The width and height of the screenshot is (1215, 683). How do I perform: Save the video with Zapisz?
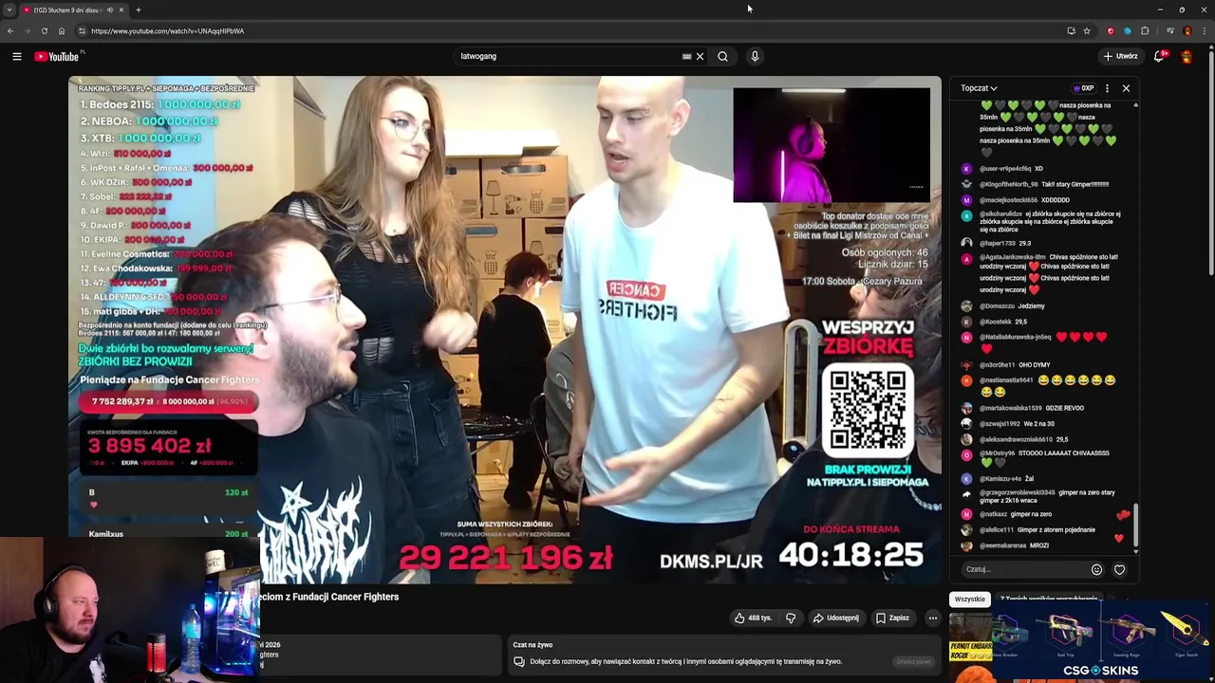(892, 618)
